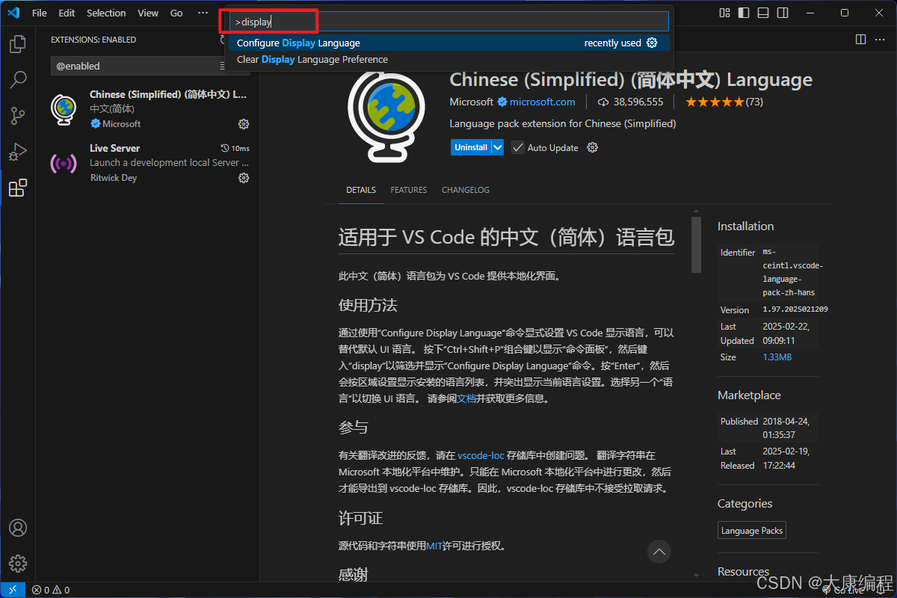Toggle the panel layout control
The height and width of the screenshot is (598, 897).
[763, 13]
